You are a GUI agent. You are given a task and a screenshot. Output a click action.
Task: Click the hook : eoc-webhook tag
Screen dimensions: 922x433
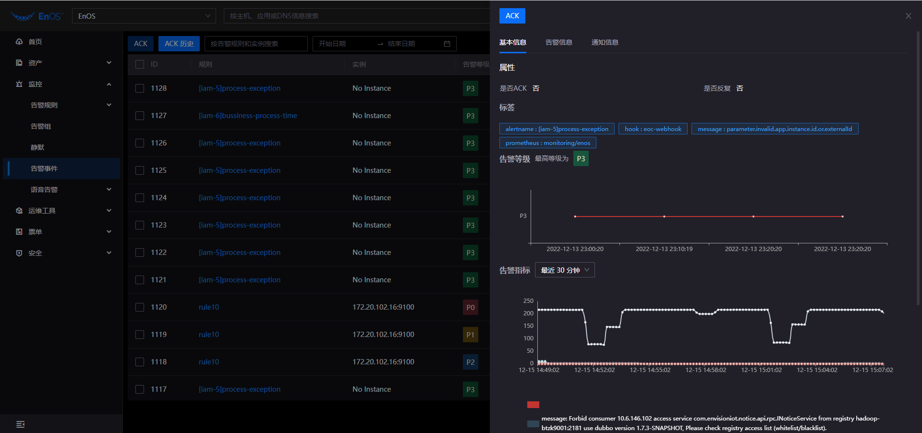(x=653, y=129)
